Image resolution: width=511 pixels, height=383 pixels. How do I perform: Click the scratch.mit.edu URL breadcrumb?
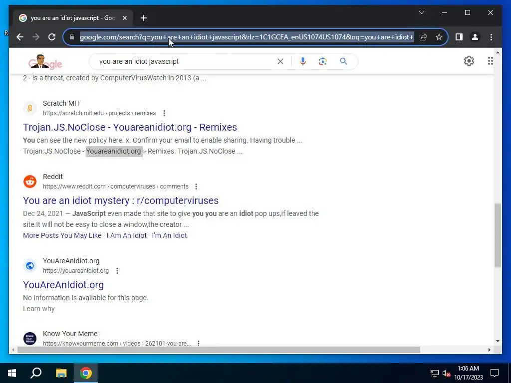(x=99, y=113)
